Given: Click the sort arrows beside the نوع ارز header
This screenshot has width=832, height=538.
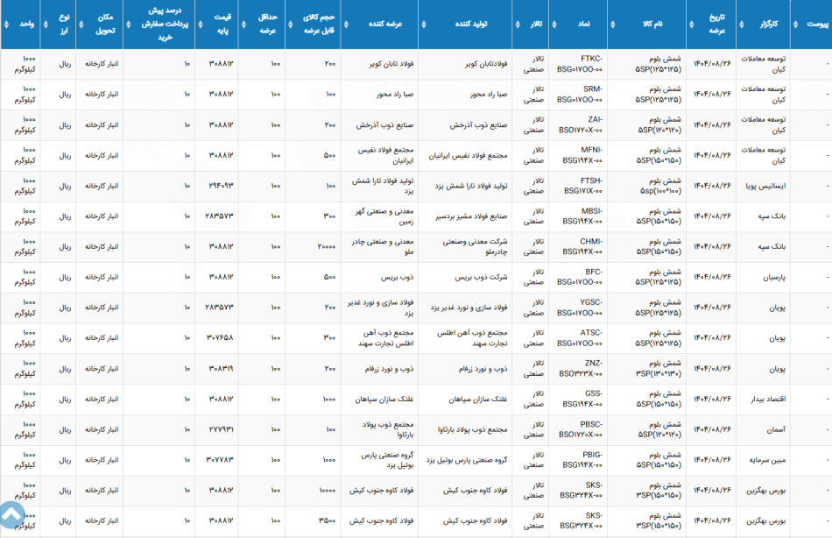Looking at the screenshot, I should 46,25.
